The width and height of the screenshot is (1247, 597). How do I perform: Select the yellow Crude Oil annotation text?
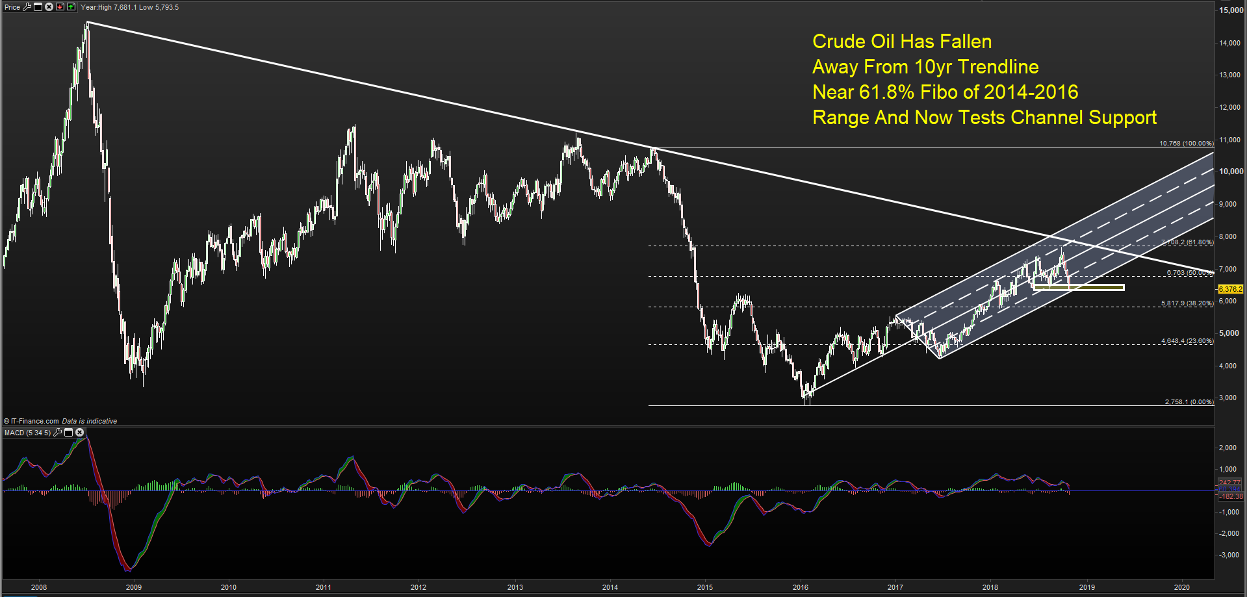(984, 79)
